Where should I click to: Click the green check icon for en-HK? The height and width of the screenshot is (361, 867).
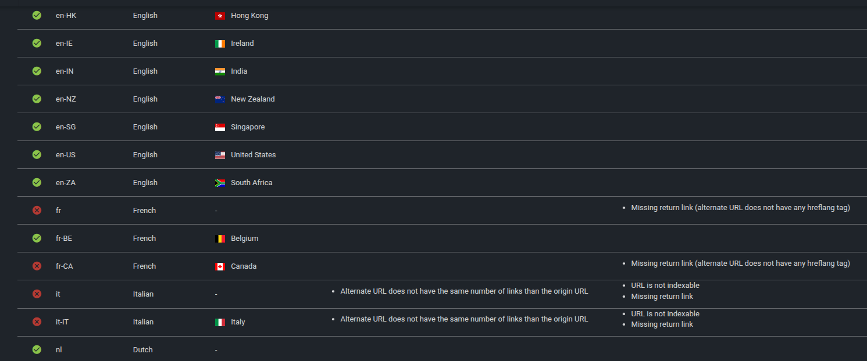(37, 16)
